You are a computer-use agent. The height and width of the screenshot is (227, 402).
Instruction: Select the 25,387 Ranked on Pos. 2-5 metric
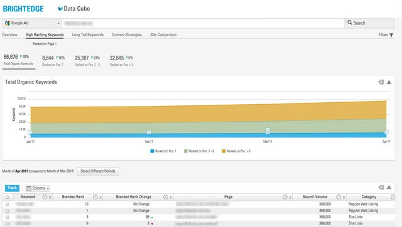pyautogui.click(x=87, y=61)
